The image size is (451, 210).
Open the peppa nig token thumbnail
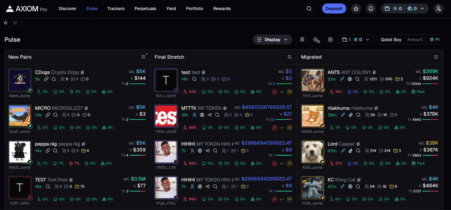tap(20, 152)
